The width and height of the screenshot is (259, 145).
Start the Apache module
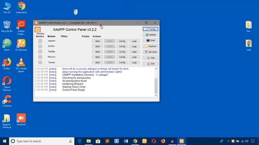coord(98,41)
